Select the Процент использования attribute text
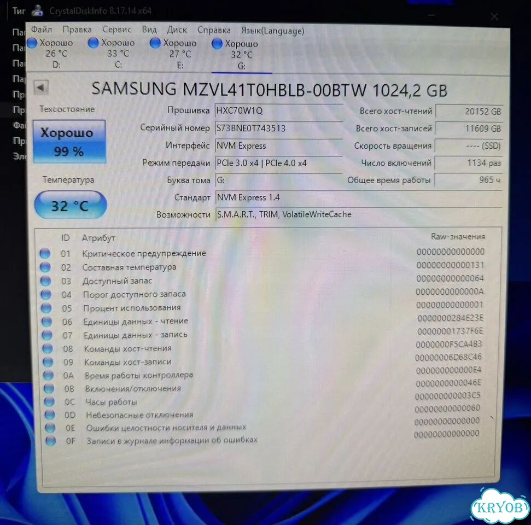531x525 pixels. (x=132, y=307)
